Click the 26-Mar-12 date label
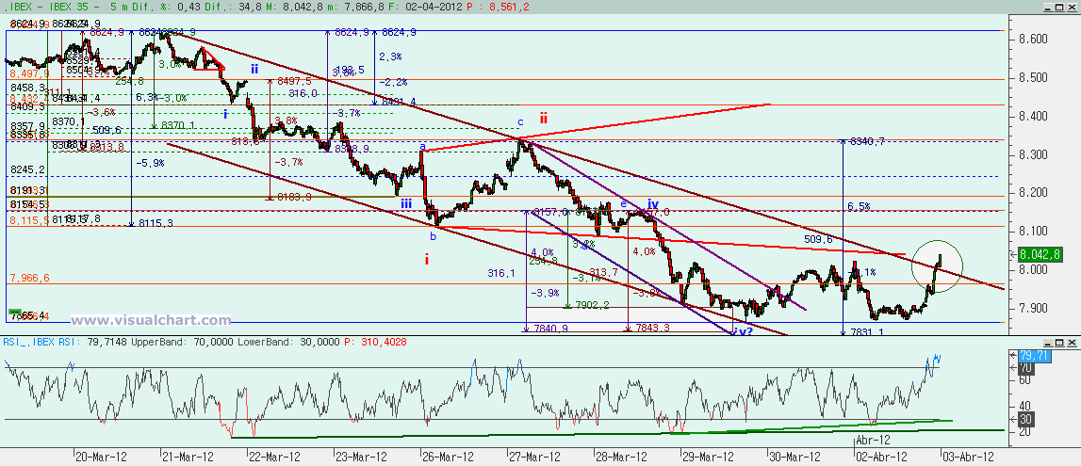The image size is (1081, 466). click(448, 457)
